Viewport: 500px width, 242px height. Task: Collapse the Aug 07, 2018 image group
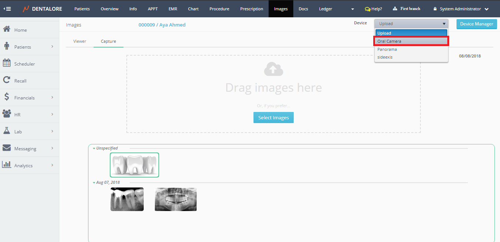tap(94, 183)
